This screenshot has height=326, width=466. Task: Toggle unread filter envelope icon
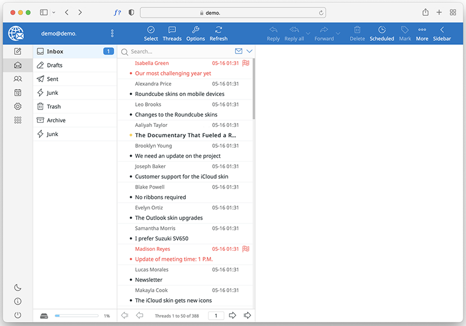[x=239, y=51]
